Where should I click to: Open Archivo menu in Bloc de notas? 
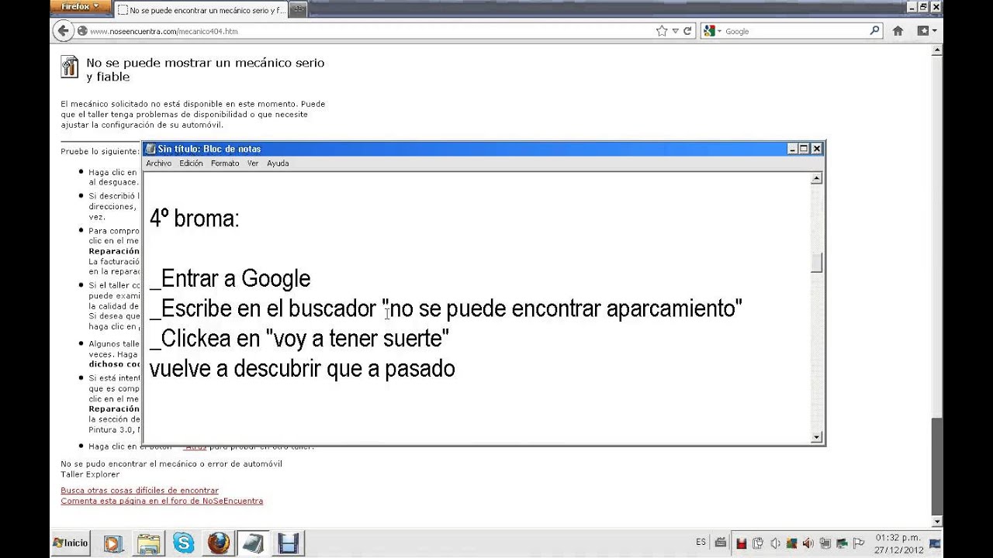(x=158, y=164)
